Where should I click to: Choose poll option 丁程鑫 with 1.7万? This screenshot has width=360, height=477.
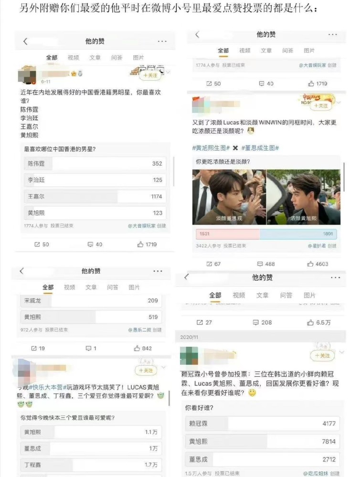(x=91, y=465)
